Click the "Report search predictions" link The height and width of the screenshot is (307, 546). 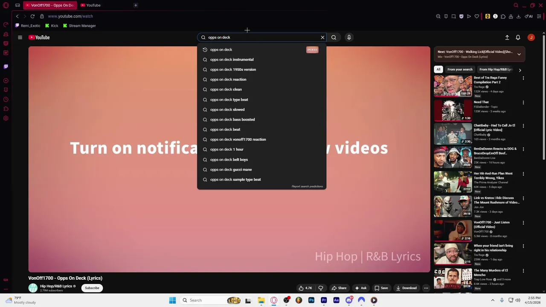point(307,186)
